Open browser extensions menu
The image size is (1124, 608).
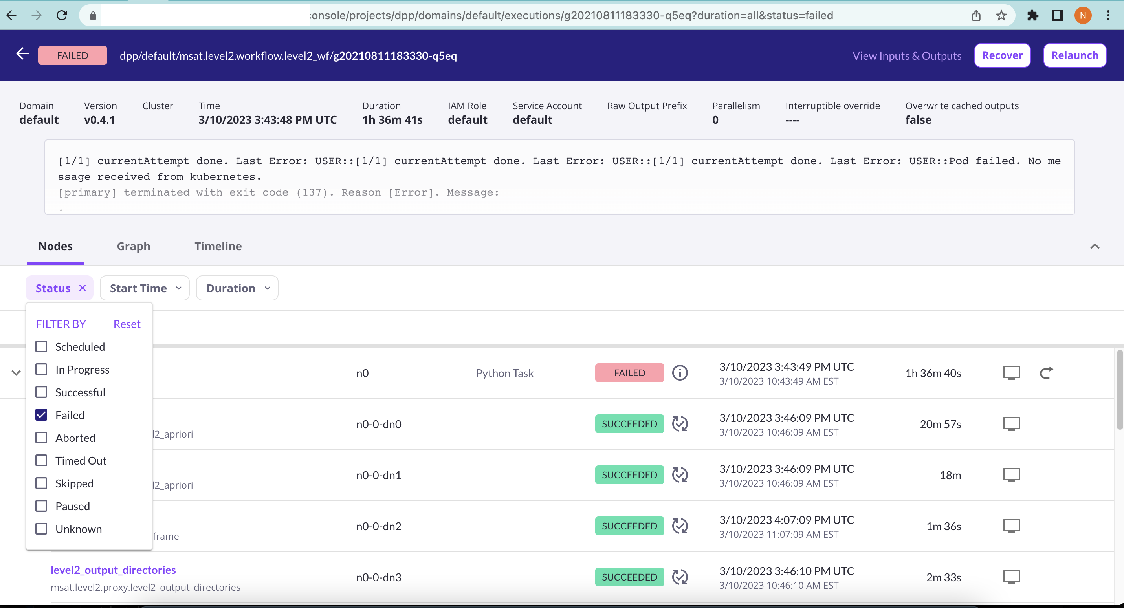coord(1033,15)
